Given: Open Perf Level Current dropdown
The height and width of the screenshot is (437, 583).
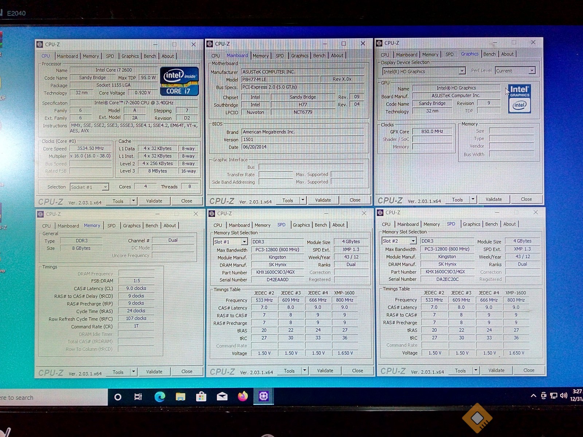Looking at the screenshot, I should click(515, 71).
